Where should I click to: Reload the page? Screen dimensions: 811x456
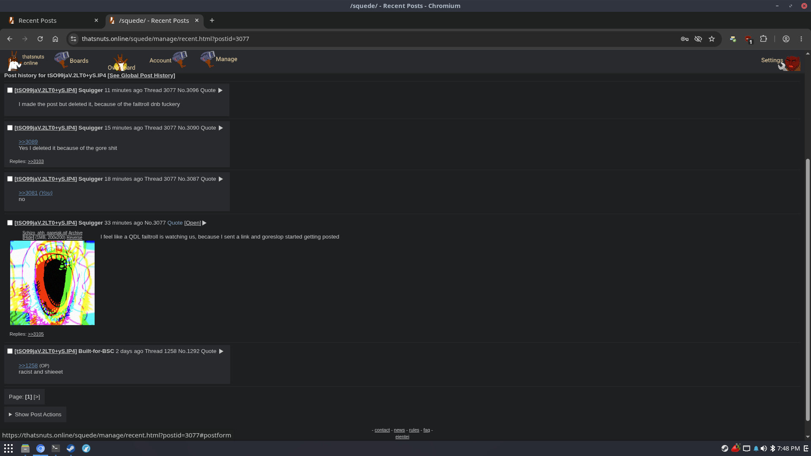click(x=40, y=39)
